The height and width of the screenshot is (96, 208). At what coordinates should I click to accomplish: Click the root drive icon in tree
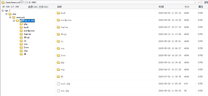6,11
